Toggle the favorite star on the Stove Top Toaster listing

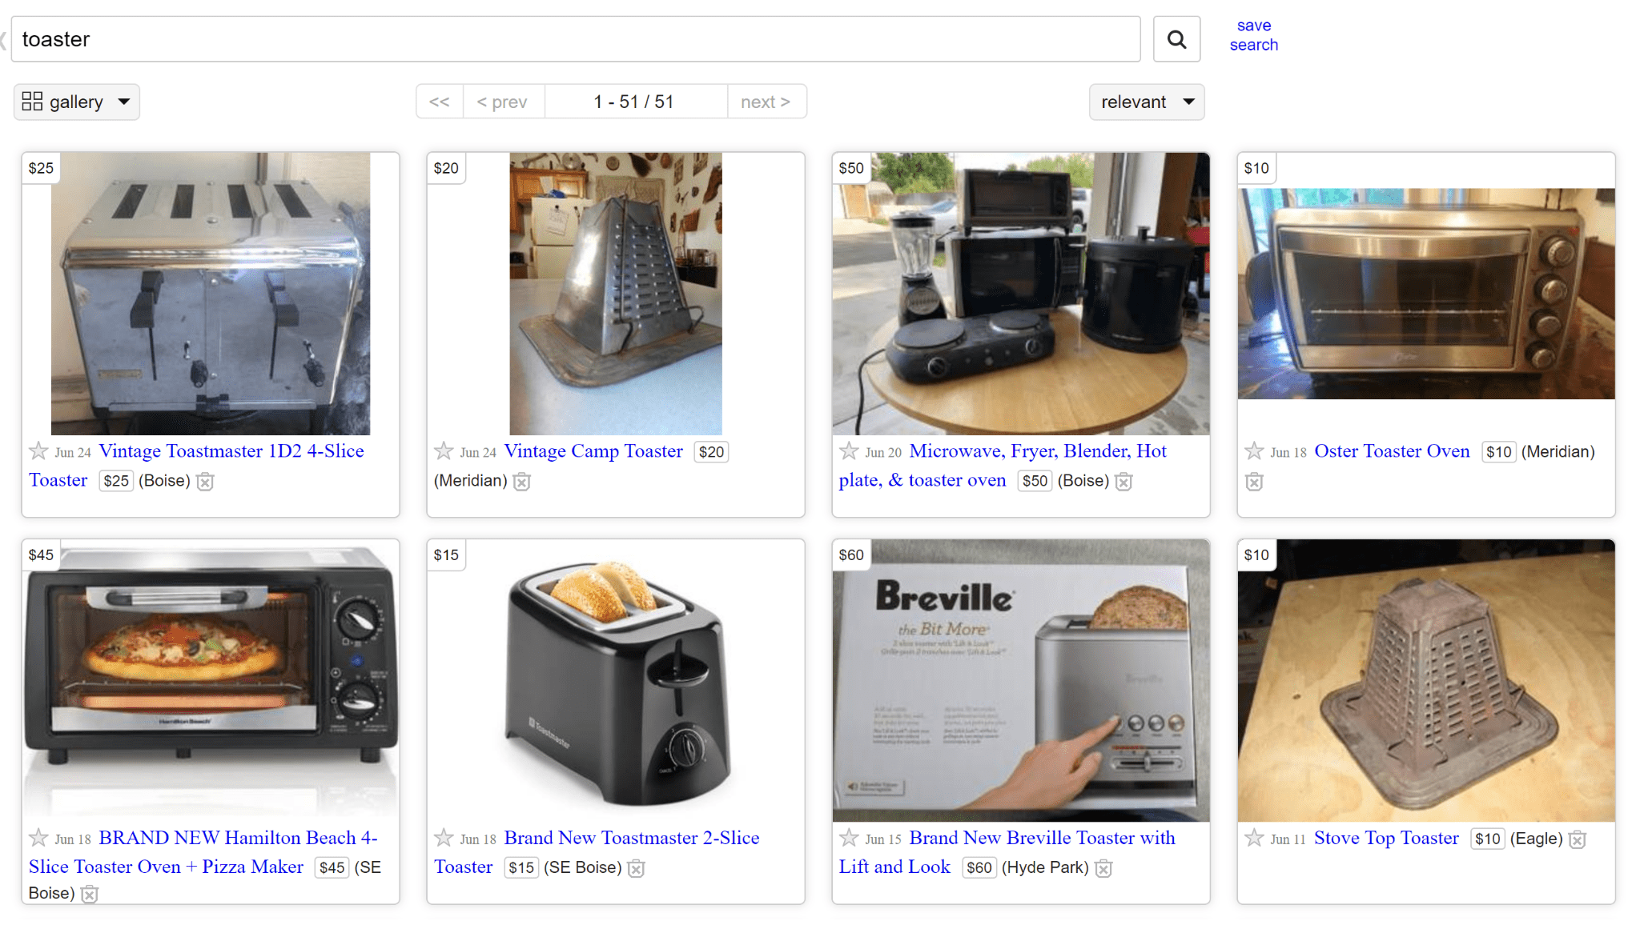click(x=1253, y=839)
